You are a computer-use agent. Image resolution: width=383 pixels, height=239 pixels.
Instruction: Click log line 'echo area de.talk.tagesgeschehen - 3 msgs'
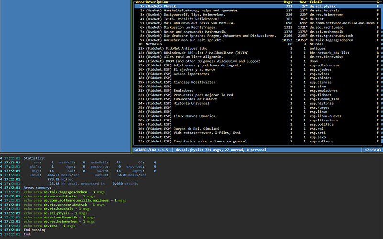coord(64,192)
